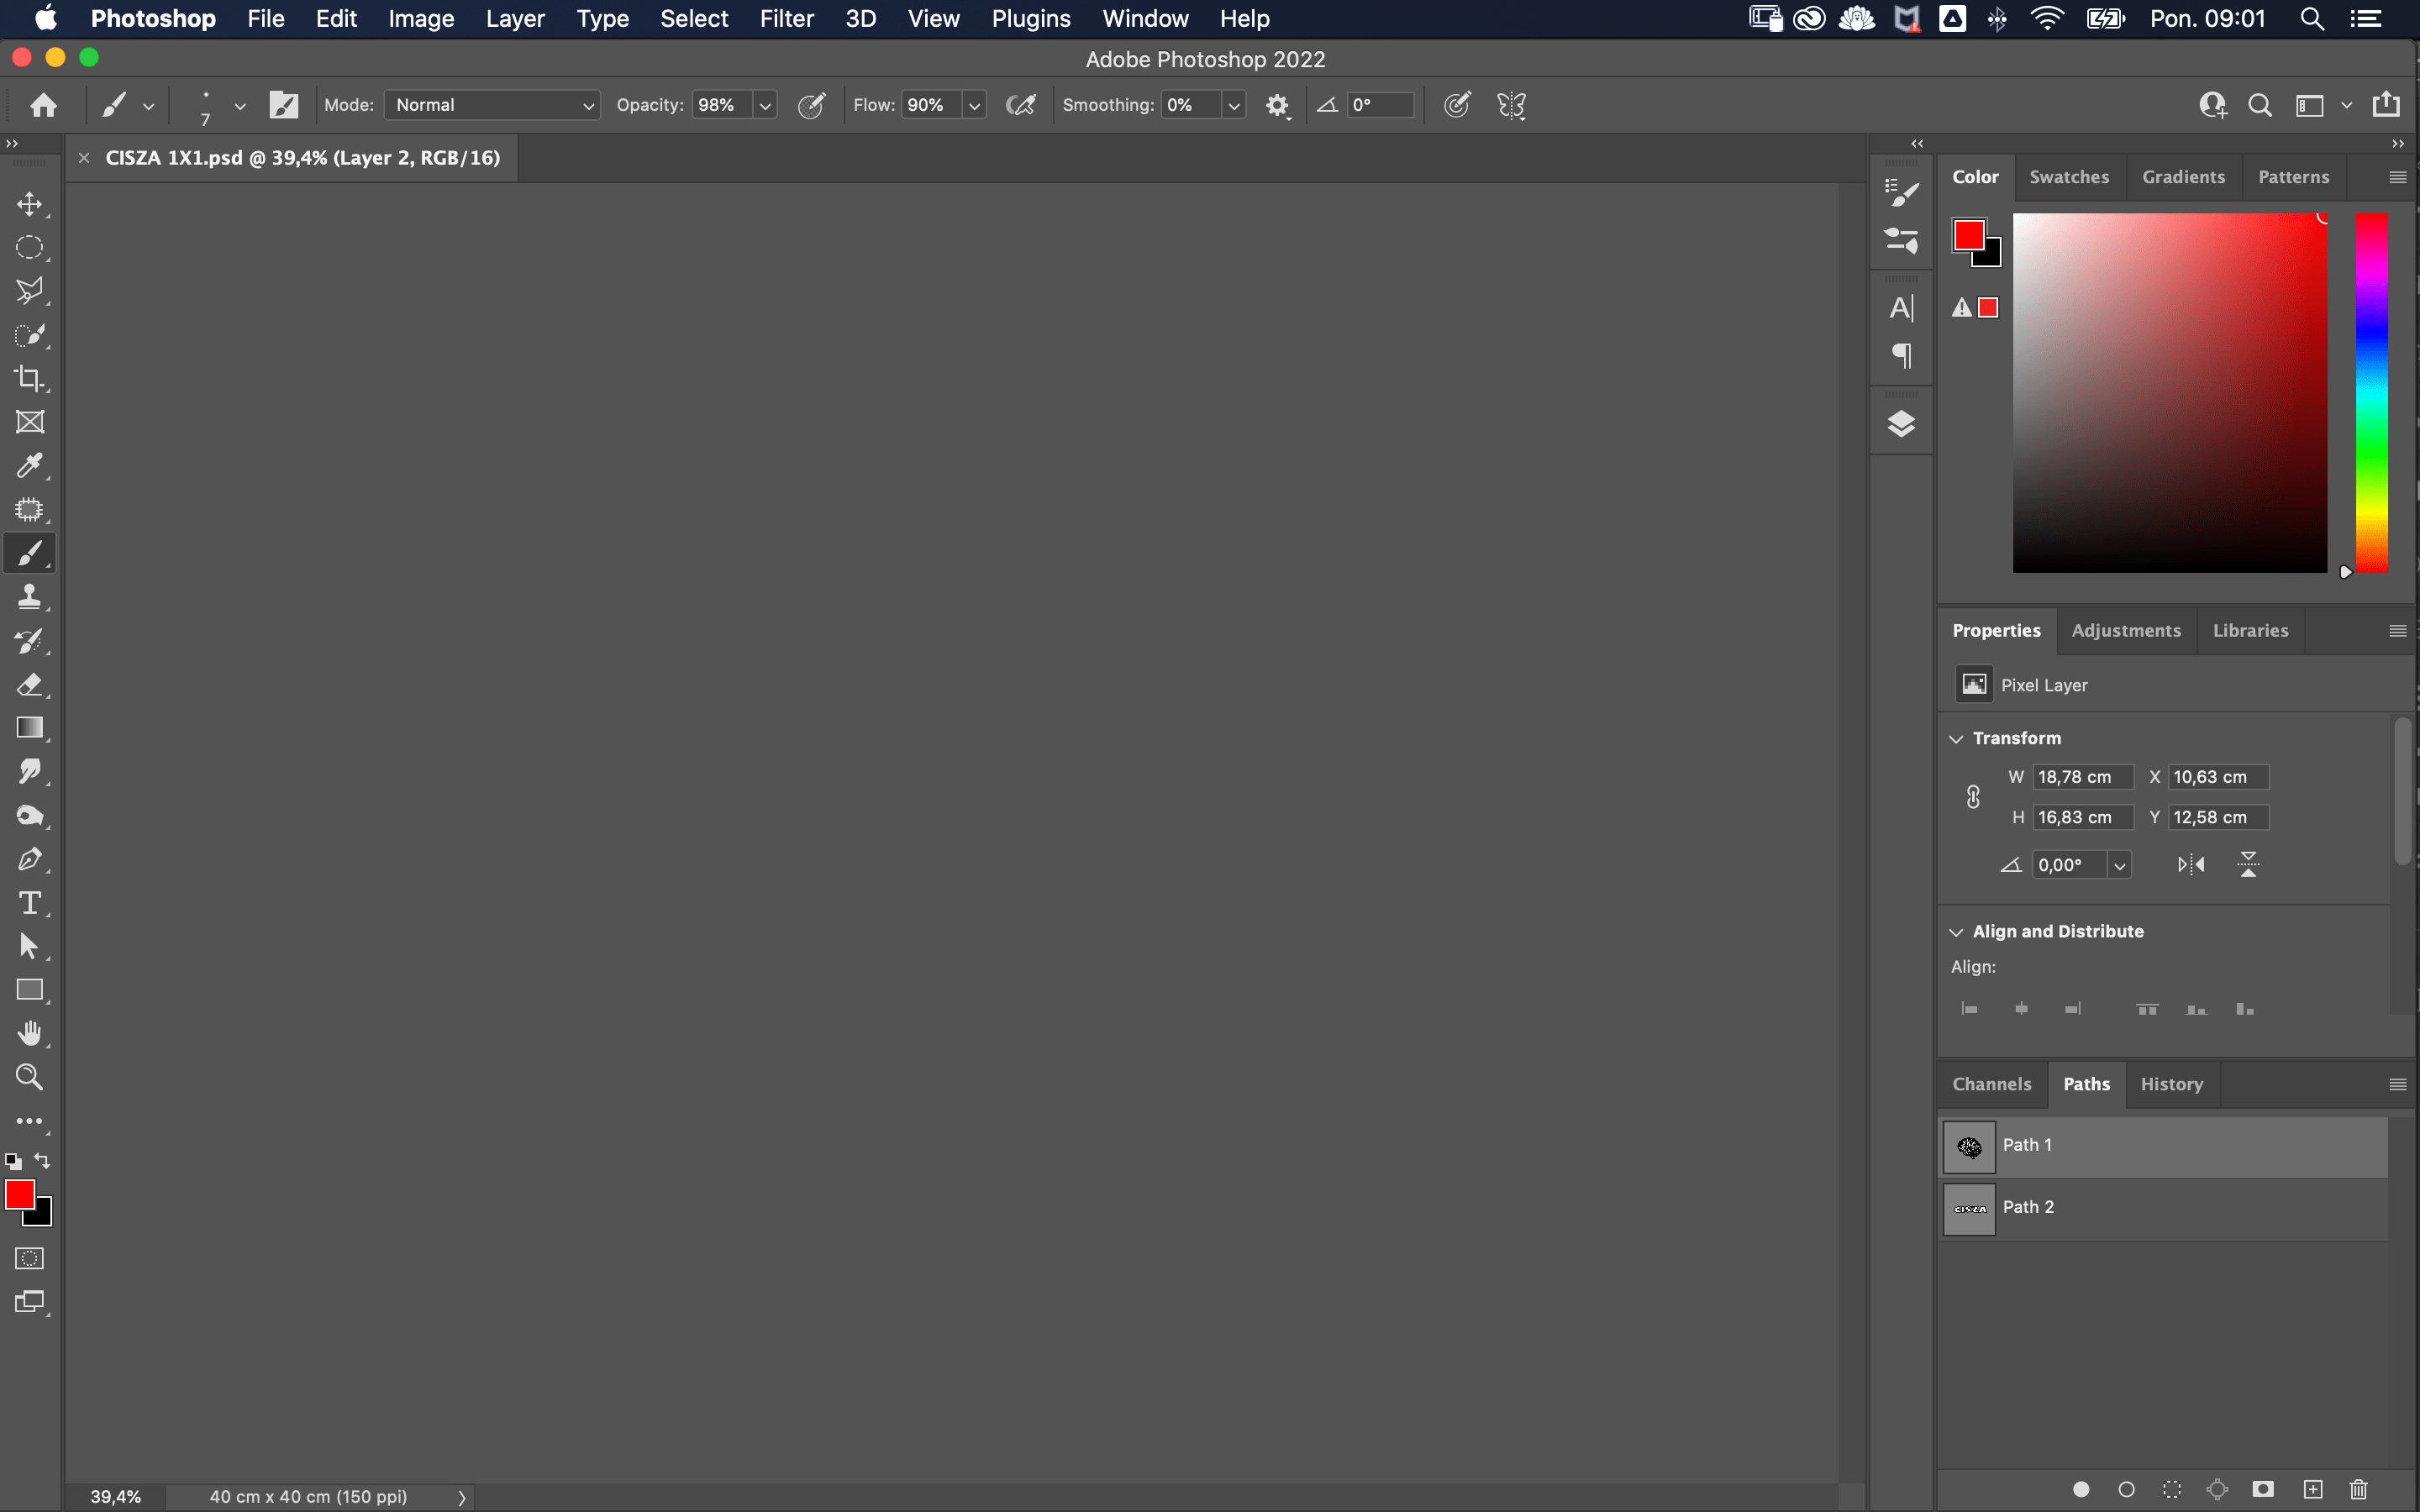Toggle pressure control for opacity
This screenshot has height=1512, width=2420.
click(811, 105)
